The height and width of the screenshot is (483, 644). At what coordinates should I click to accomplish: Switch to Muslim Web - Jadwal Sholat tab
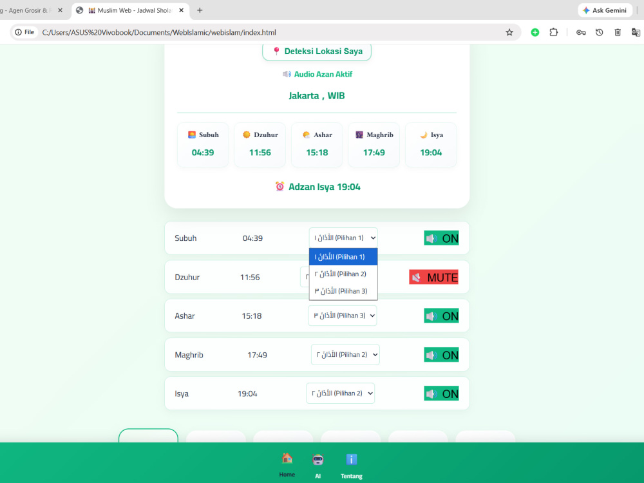pos(130,10)
